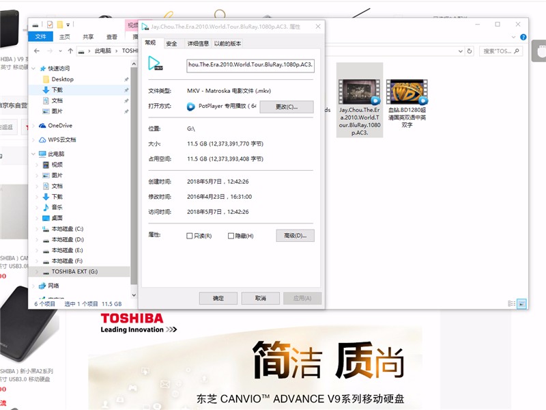The width and height of the screenshot is (546, 410).
Task: Open 文档 in quick access
Action: (57, 100)
